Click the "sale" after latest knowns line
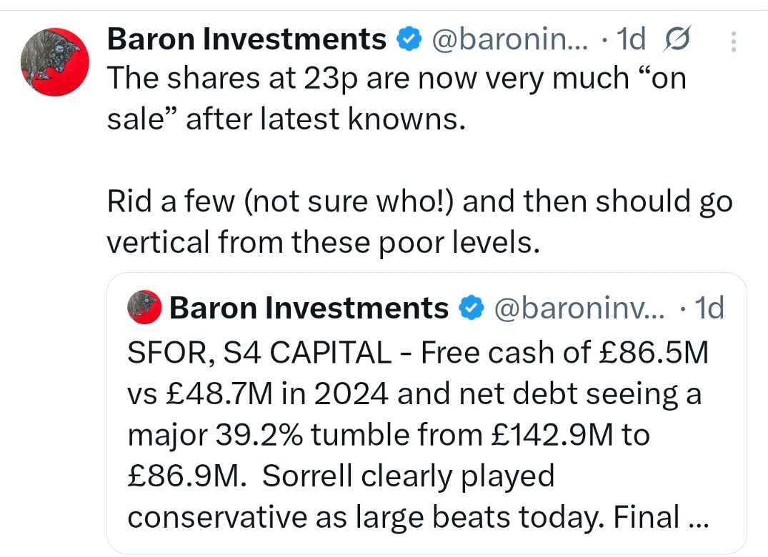This screenshot has height=557, width=768. click(286, 120)
